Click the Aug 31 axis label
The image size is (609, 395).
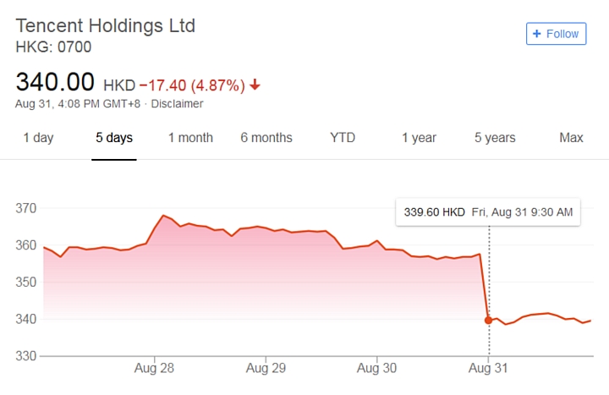pos(488,369)
